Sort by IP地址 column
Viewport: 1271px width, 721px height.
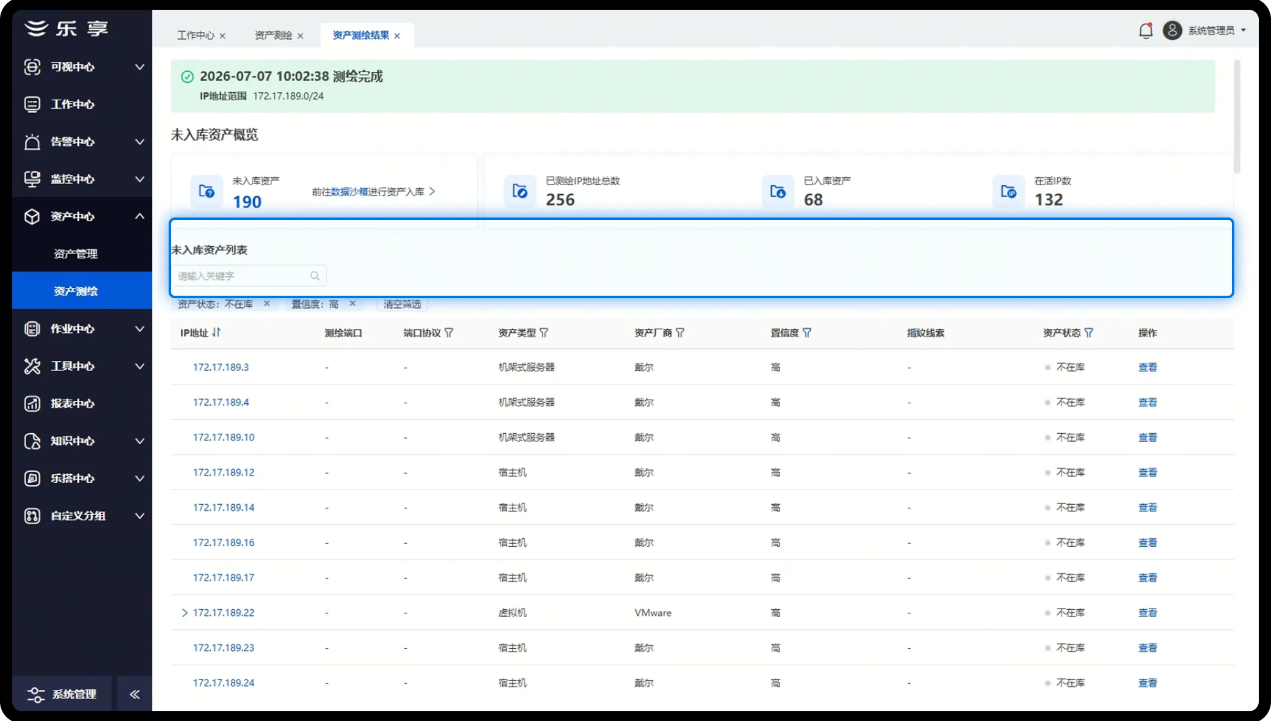pos(216,332)
